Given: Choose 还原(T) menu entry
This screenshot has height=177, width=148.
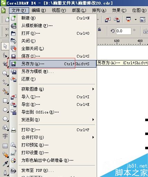Looking at the screenshot, I should coord(53,79).
